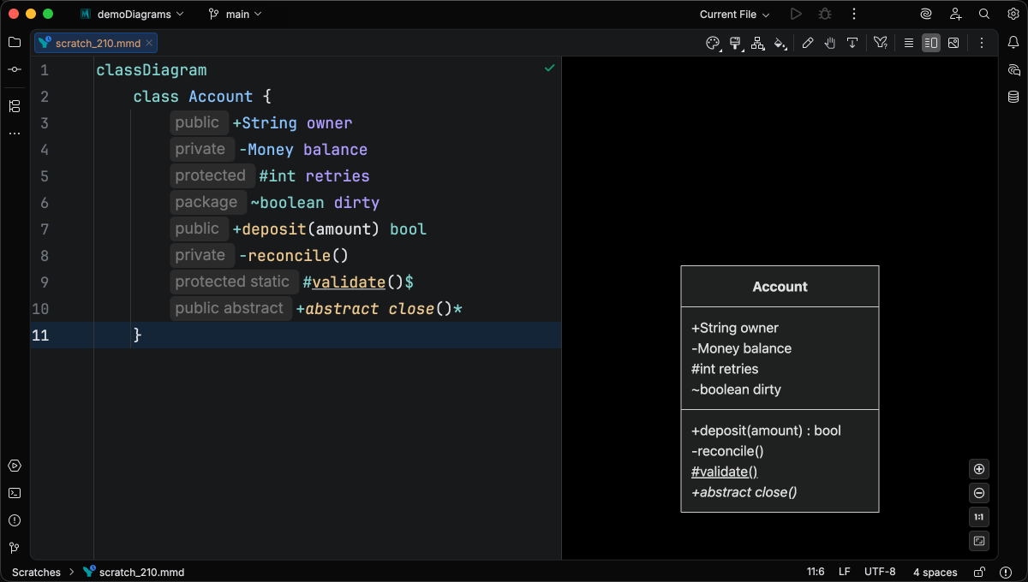
Task: Debug the current file
Action: point(825,14)
